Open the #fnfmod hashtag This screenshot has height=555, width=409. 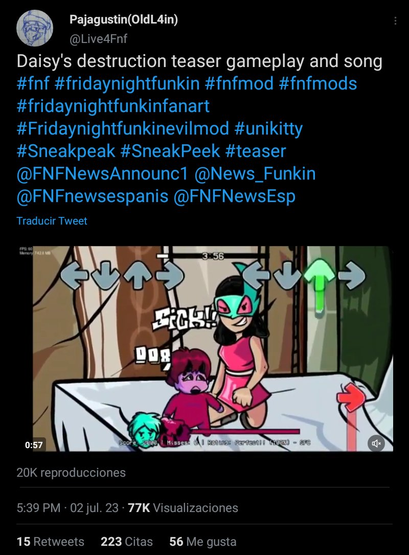click(239, 83)
